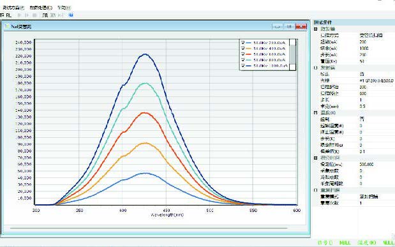Collapse the first section in conditions panel
Viewport: 395px width, 247px height.
[315, 29]
